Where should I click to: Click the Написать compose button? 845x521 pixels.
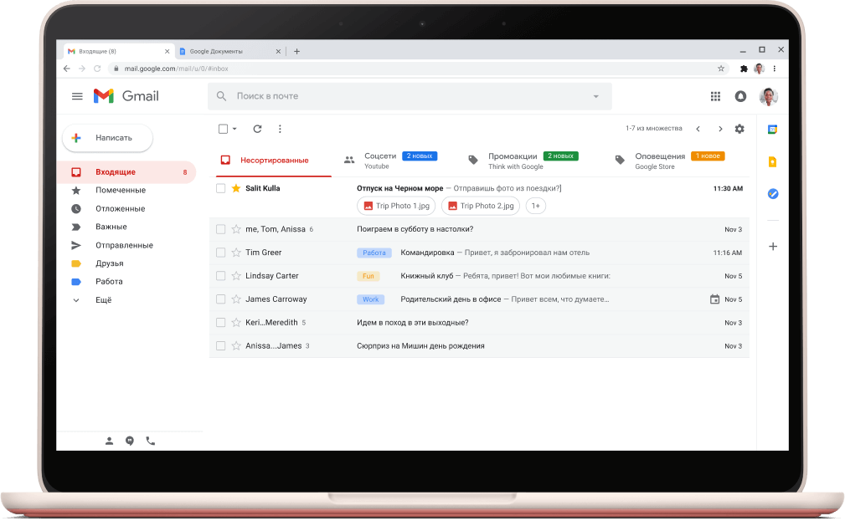pyautogui.click(x=107, y=138)
